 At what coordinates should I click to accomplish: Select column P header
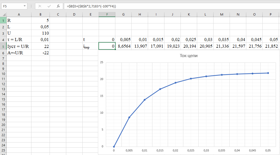pos(271,15)
